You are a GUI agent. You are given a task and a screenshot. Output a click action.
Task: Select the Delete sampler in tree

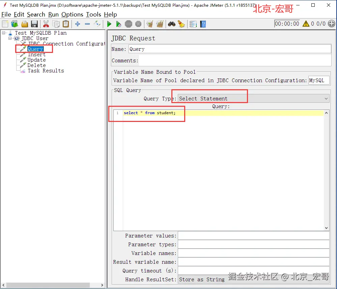click(x=36, y=65)
